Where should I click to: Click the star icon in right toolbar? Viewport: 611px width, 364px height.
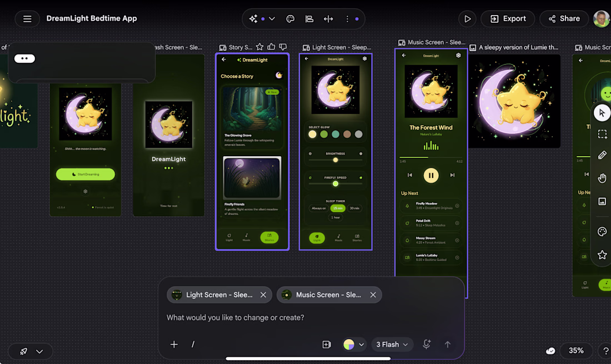(602, 255)
